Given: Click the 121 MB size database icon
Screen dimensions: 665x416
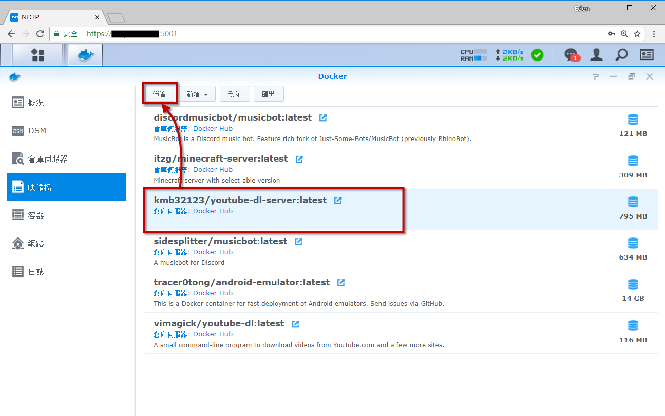Looking at the screenshot, I should click(633, 120).
